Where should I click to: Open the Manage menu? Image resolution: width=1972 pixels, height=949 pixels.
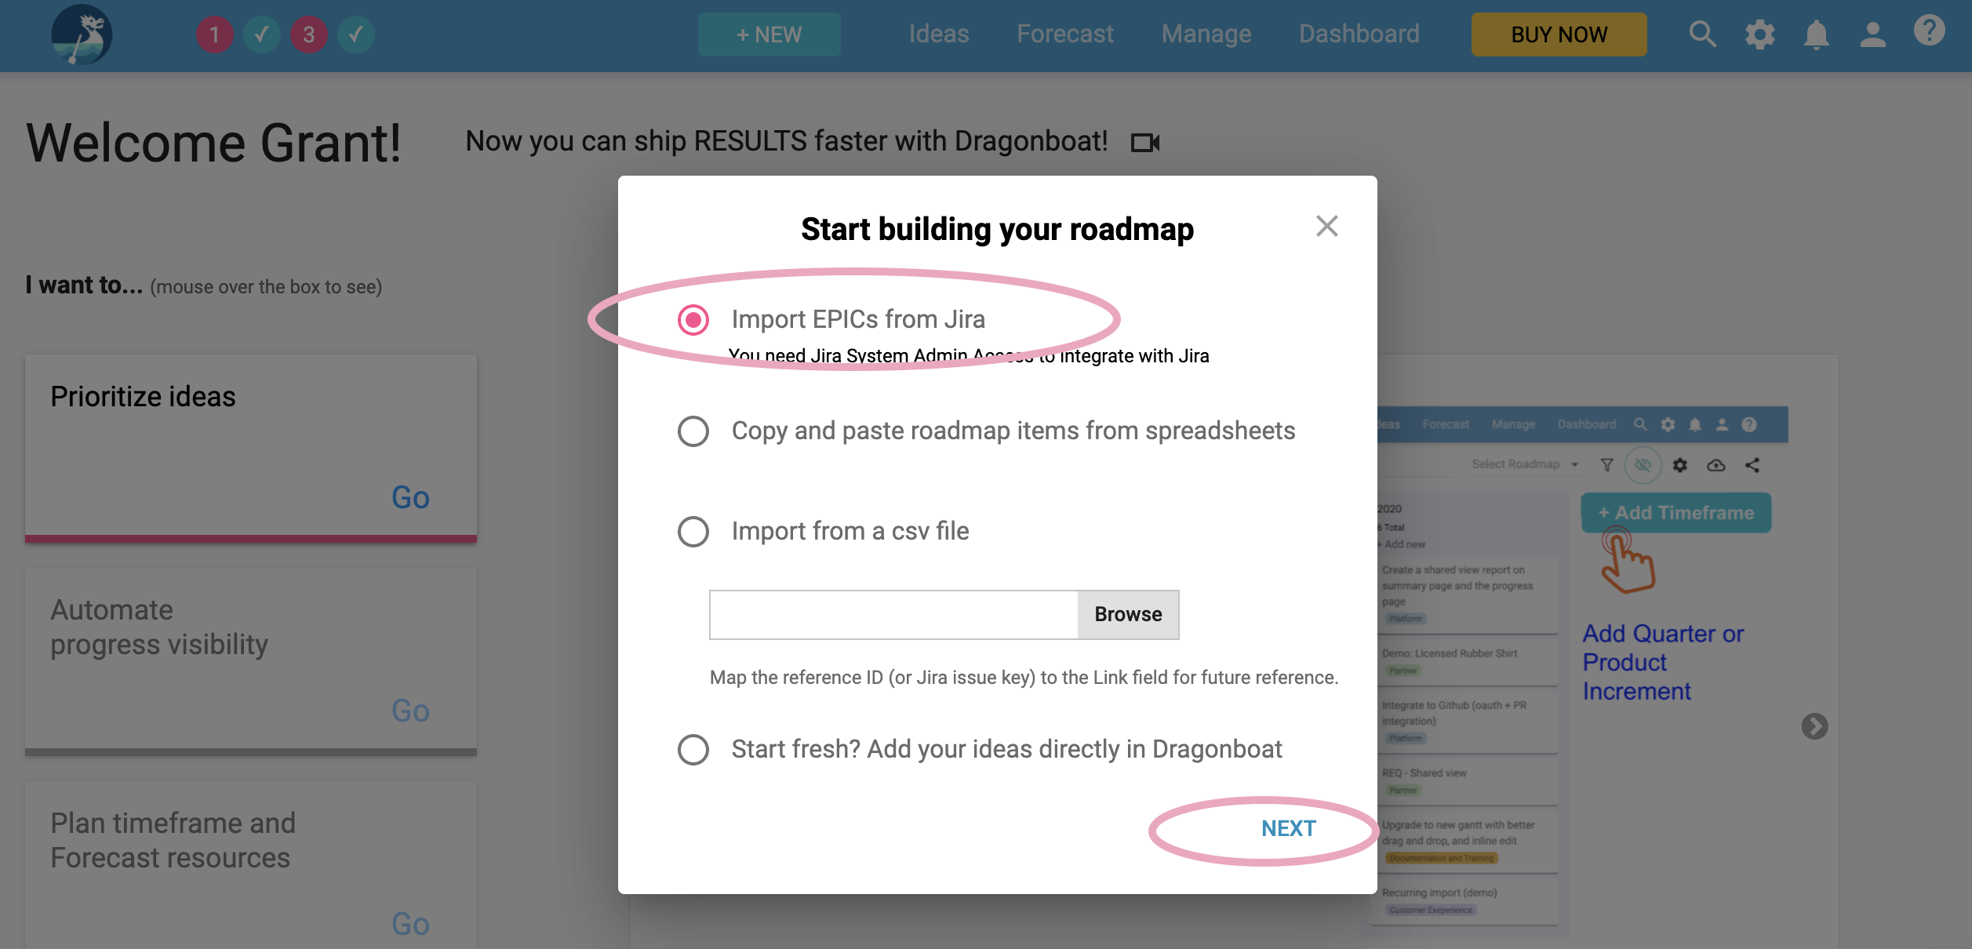point(1206,34)
